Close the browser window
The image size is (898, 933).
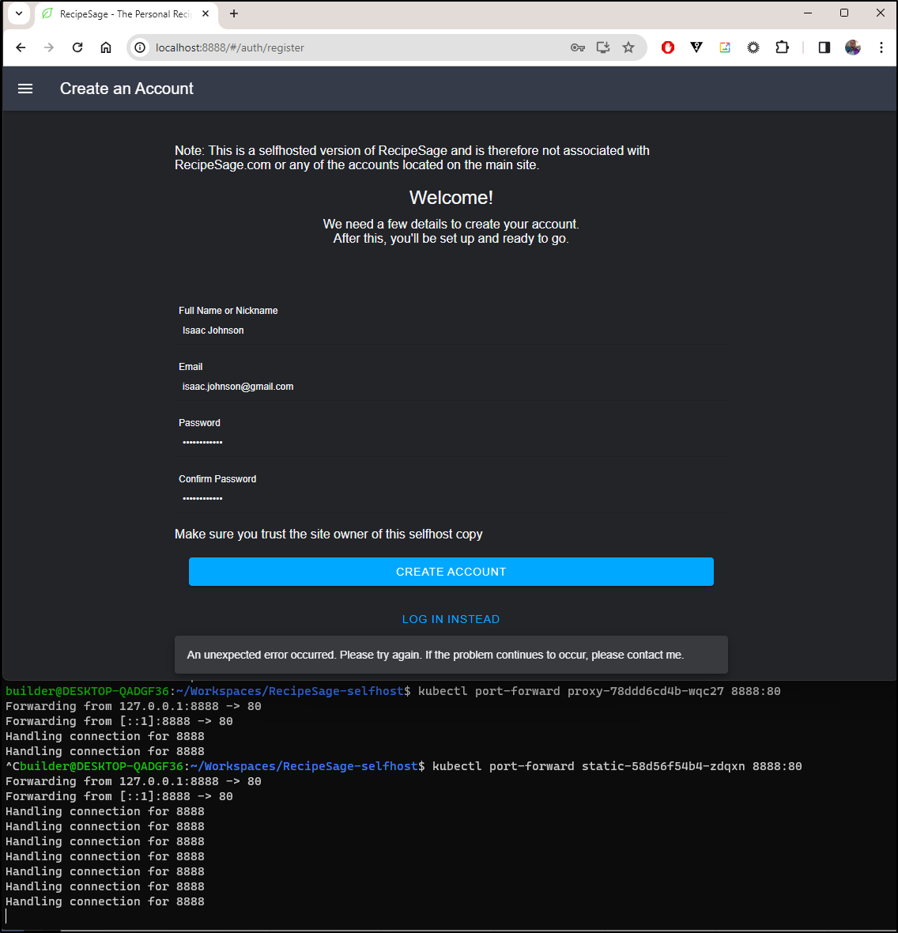(880, 13)
